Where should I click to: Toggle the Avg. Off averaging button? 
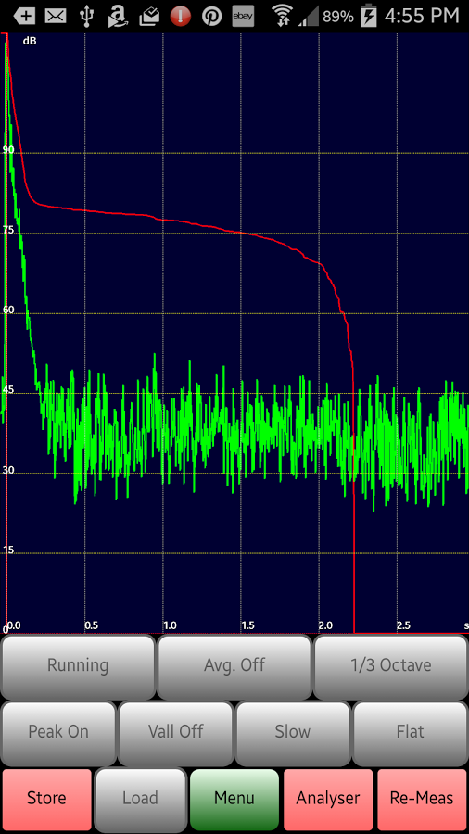pos(234,666)
